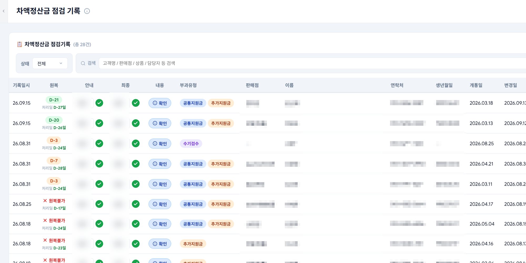Click the back chevron at the top-left

click(4, 11)
